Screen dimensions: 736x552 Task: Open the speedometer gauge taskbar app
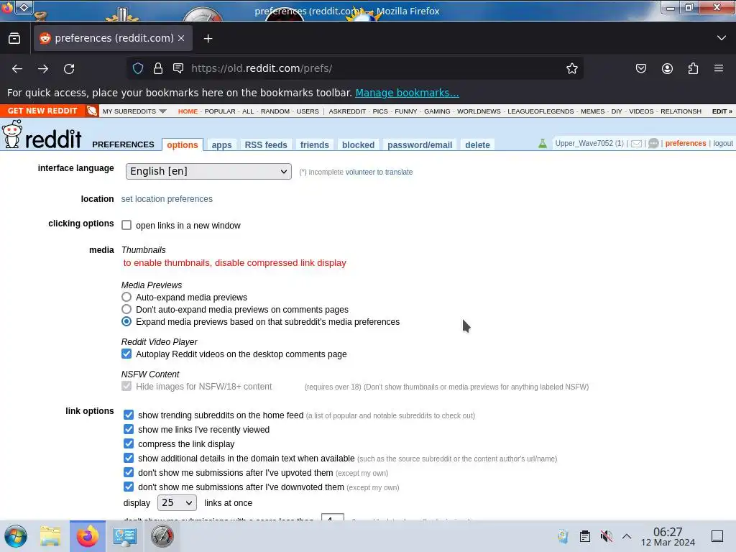(162, 536)
